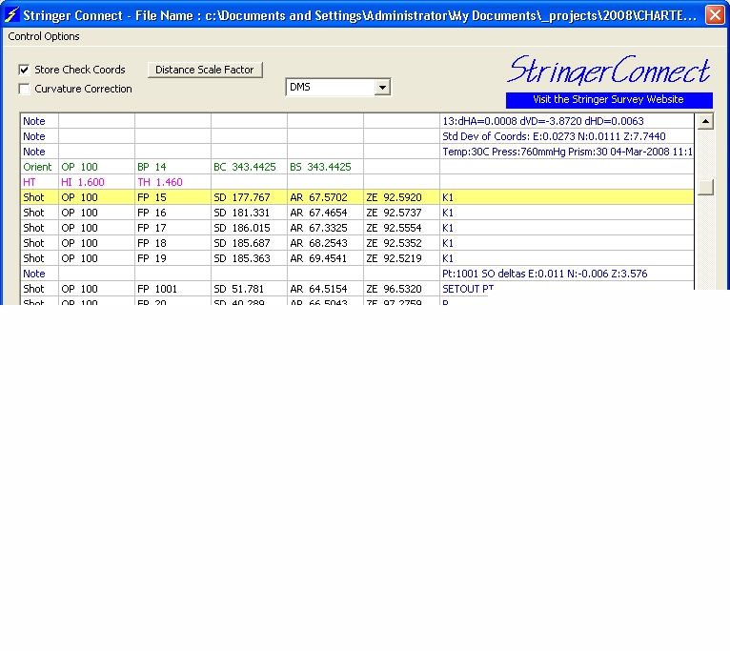The height and width of the screenshot is (651, 730).
Task: Select the Pt:1001 SO deltas note
Action: pyautogui.click(x=567, y=274)
